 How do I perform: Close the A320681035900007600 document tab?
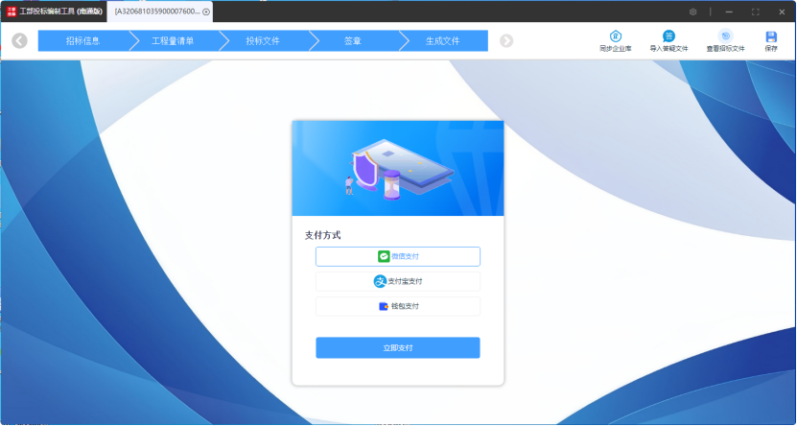[206, 12]
